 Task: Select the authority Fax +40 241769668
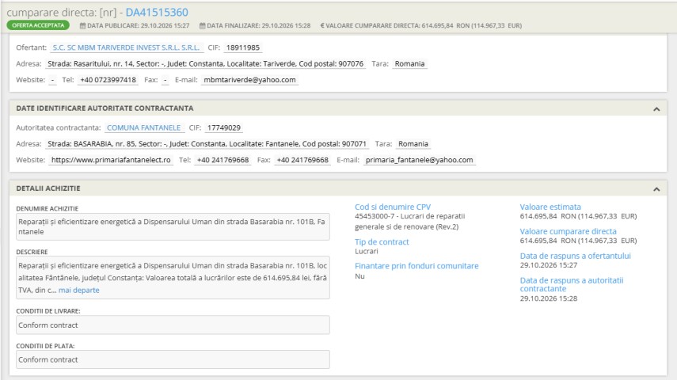[x=302, y=160]
